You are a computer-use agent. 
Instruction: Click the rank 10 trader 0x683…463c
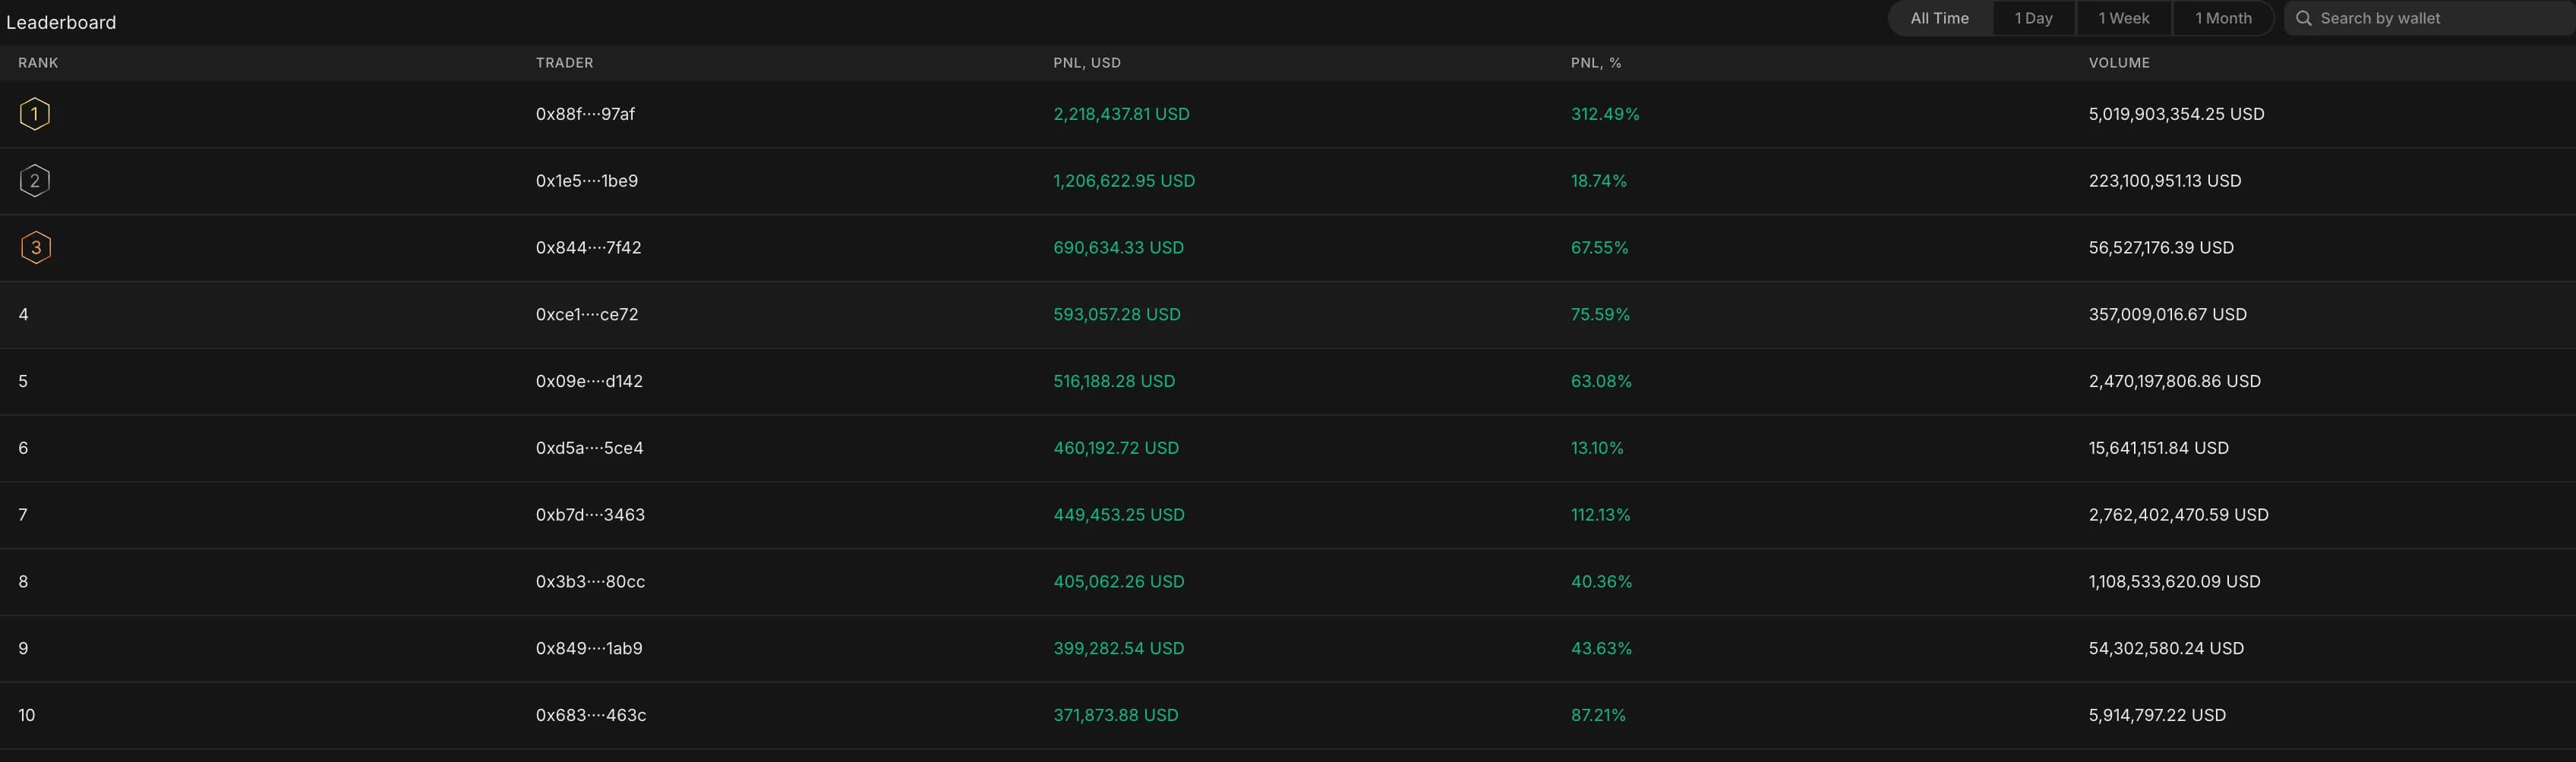[x=590, y=715]
